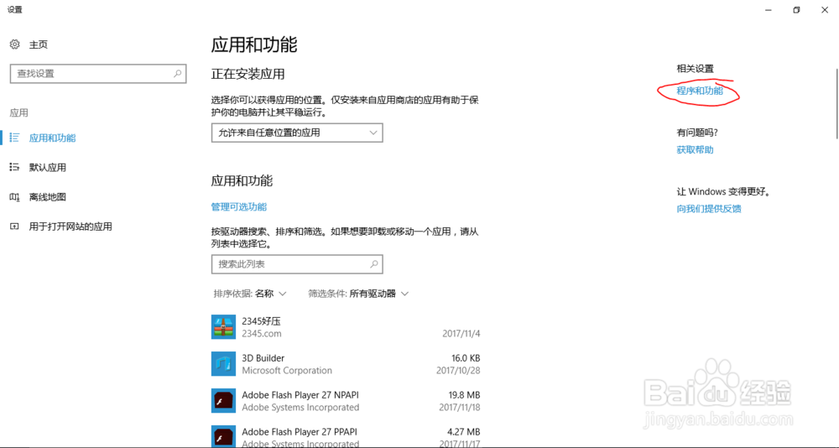This screenshot has height=448, width=839.
Task: Click the 2345.com publisher text
Action: pos(262,333)
